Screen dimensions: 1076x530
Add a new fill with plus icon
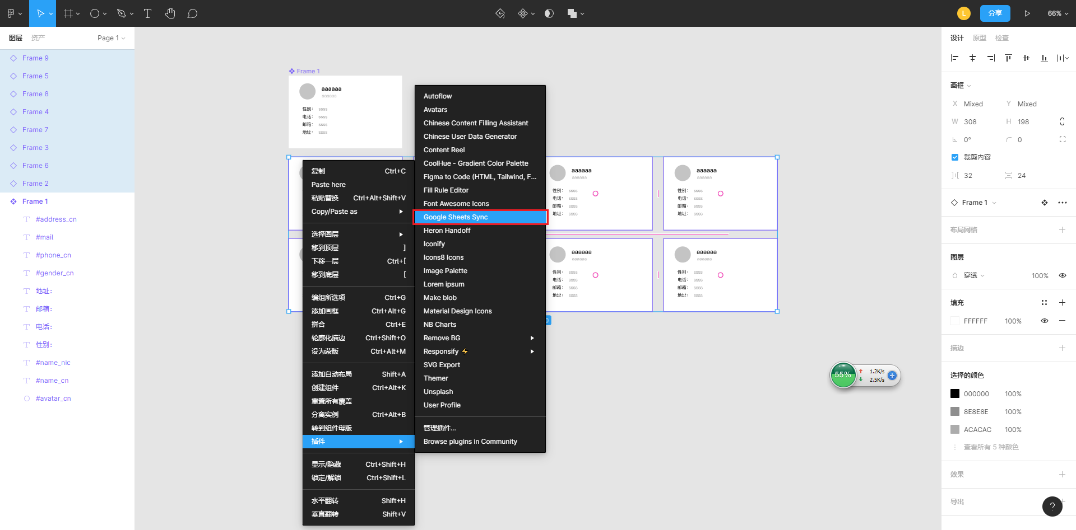tap(1062, 303)
